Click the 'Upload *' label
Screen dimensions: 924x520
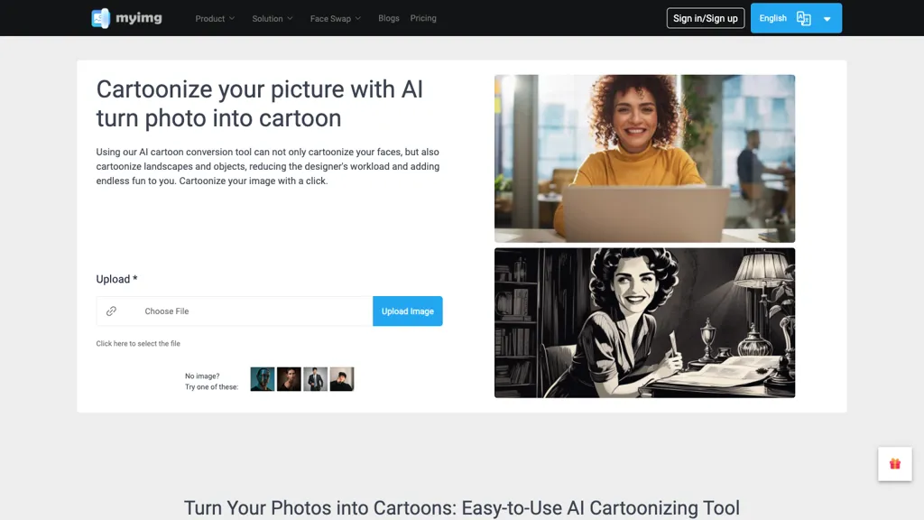(x=116, y=279)
